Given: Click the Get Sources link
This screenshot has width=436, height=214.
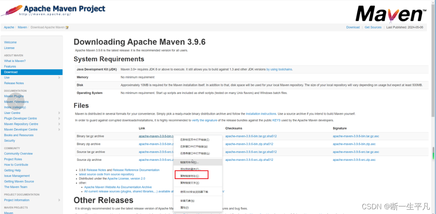Looking at the screenshot, I should point(373,27).
